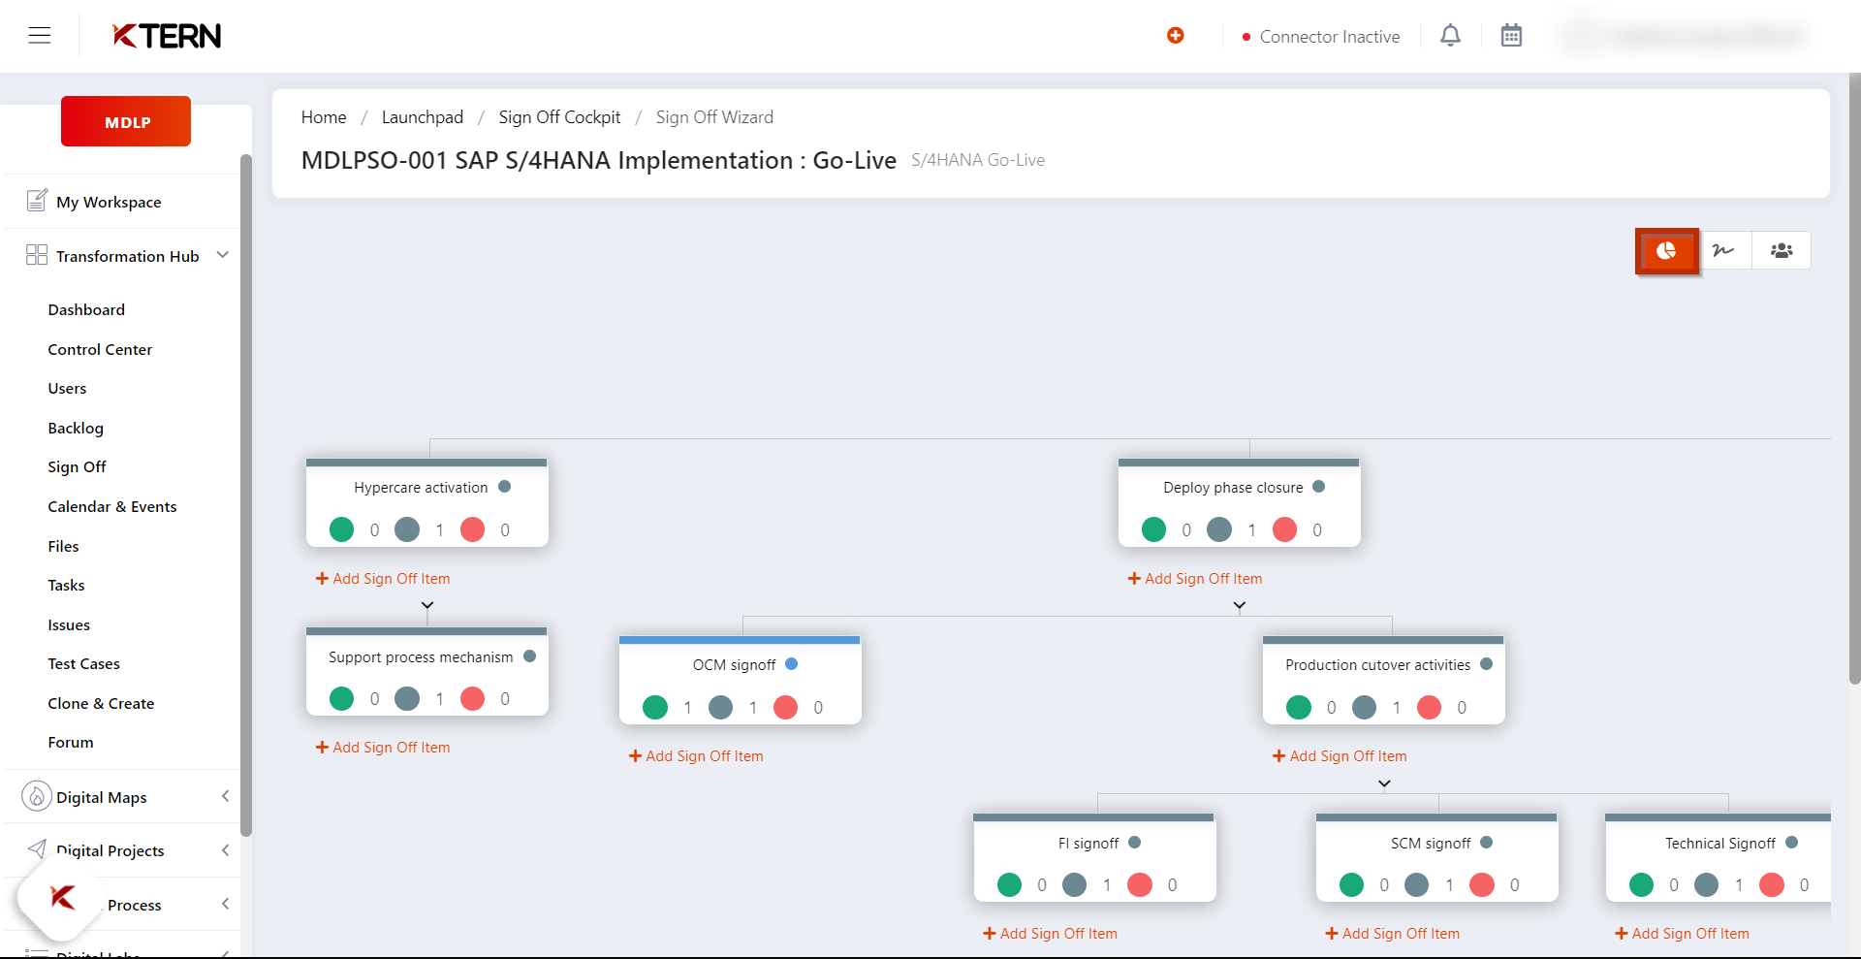Expand Digital Maps menu chevron

(x=226, y=796)
